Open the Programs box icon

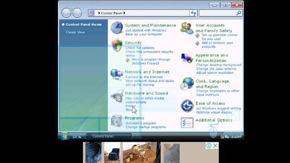click(x=117, y=121)
